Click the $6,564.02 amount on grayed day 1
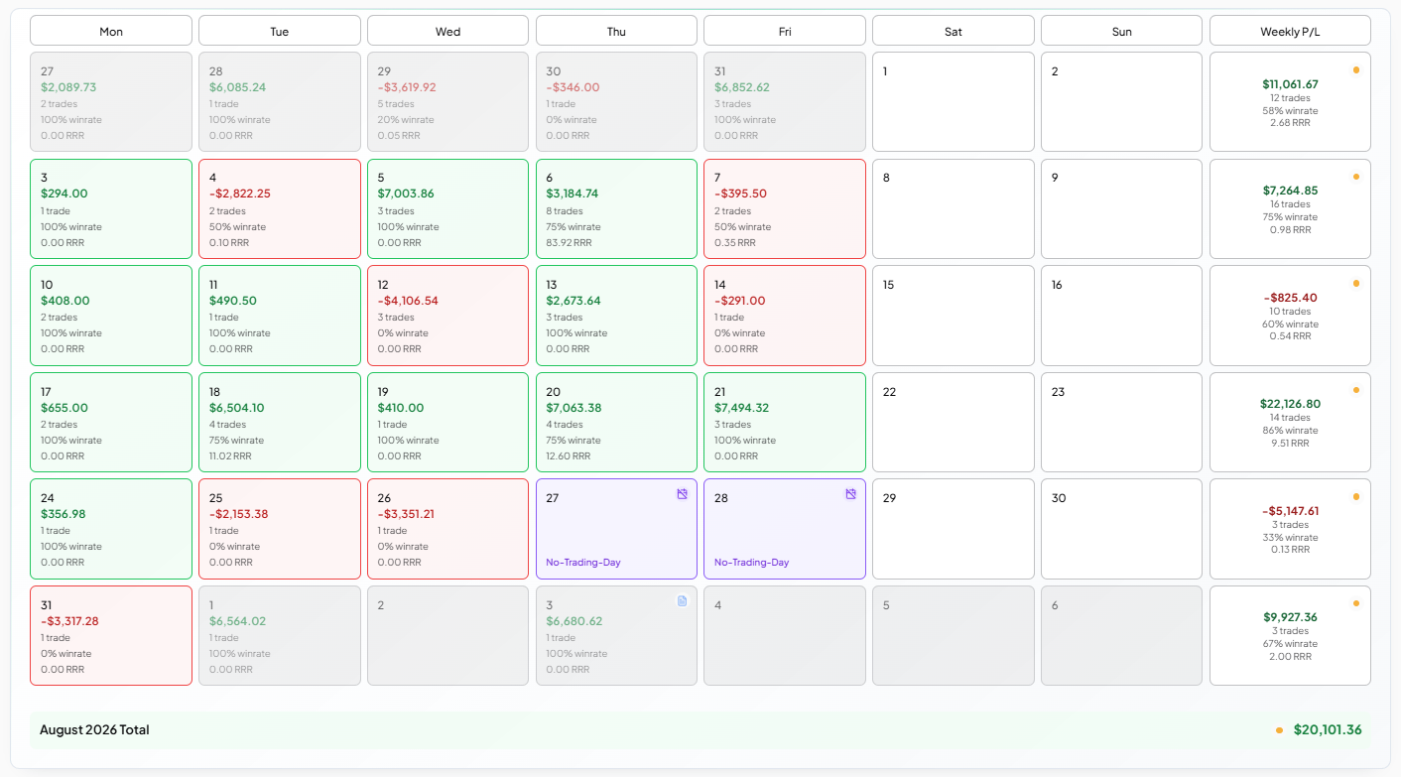The image size is (1401, 777). coord(237,621)
